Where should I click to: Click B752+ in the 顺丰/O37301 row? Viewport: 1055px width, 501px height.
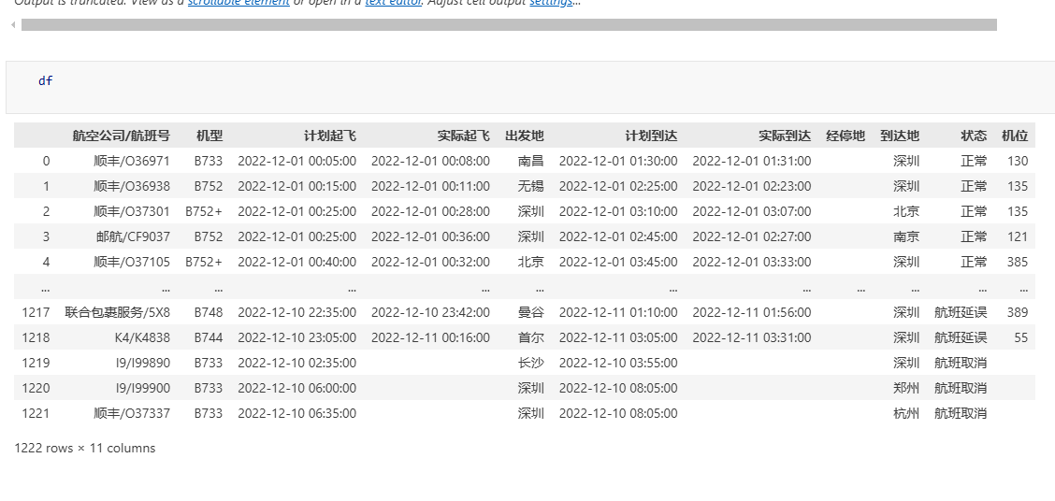tap(204, 211)
